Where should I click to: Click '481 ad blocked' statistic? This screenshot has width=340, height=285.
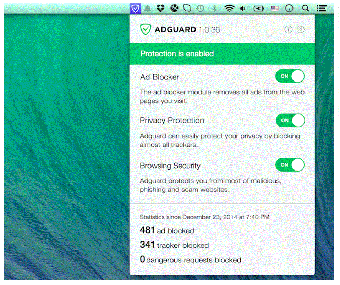pos(167,230)
